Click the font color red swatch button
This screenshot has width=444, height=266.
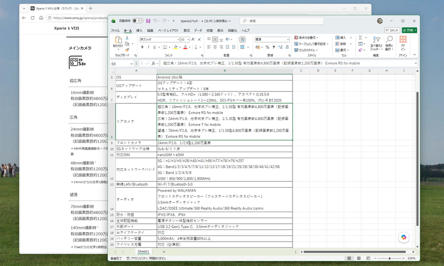point(185,47)
